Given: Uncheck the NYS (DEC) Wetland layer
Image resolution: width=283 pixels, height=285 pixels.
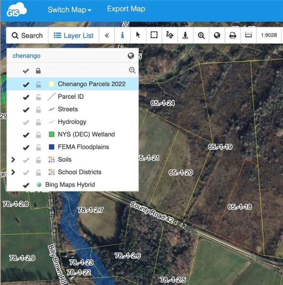Looking at the screenshot, I should (25, 135).
